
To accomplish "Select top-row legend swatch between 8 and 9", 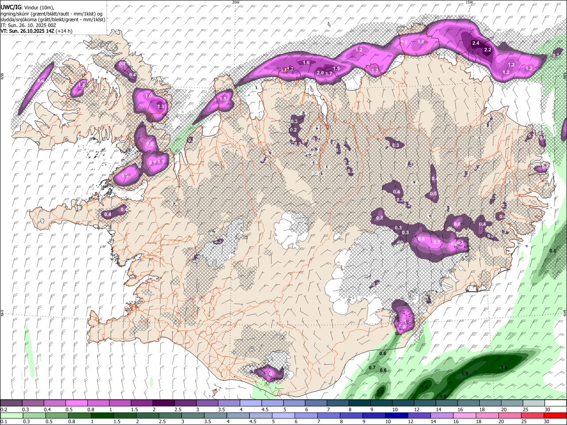I will coord(360,403).
